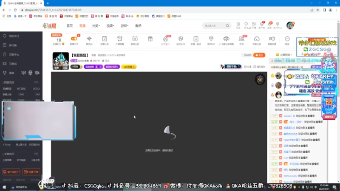Open the UFO 小飞碟 icon
Screen dimensions: 340x191
[x=226, y=39]
